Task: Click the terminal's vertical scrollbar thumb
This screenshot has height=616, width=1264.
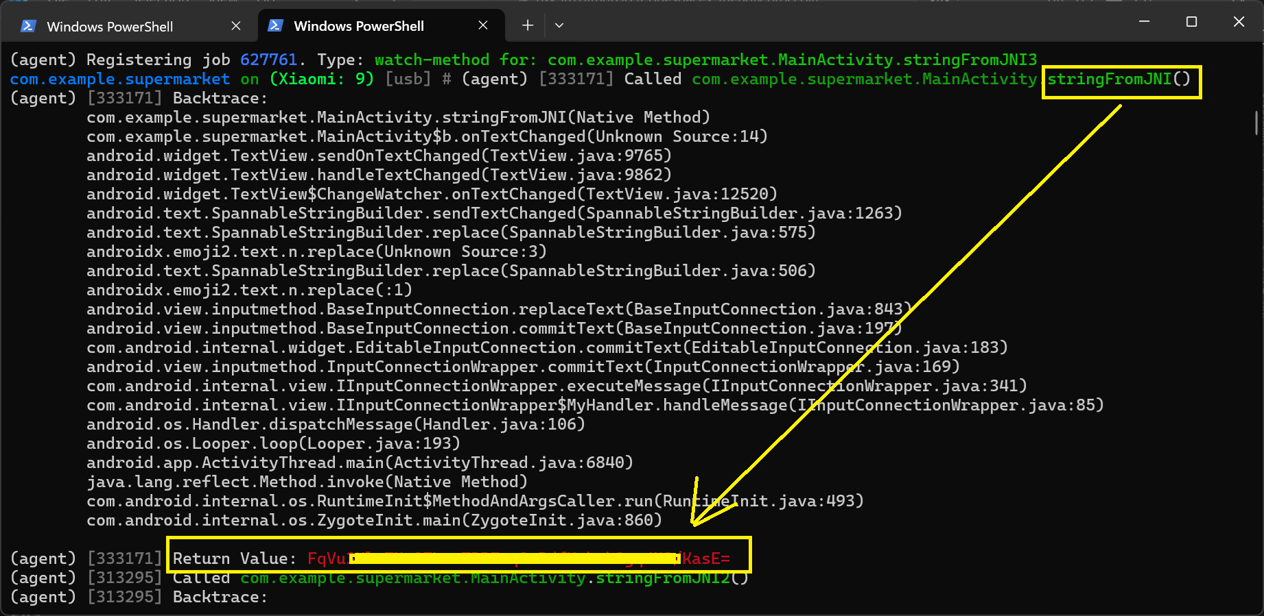Action: pos(1256,123)
